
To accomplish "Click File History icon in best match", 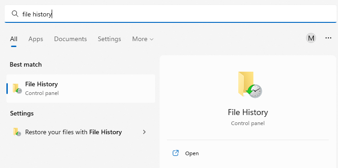I will coord(17,89).
